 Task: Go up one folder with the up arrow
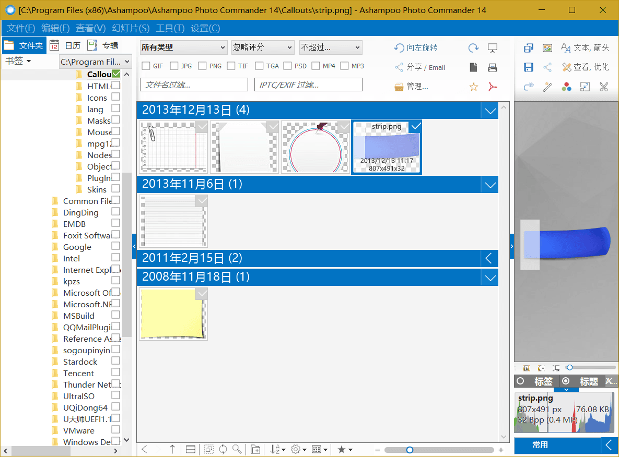pyautogui.click(x=172, y=449)
